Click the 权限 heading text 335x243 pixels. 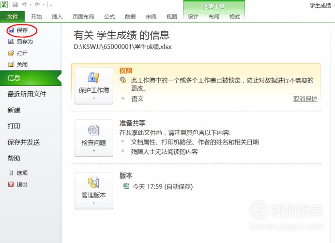tap(126, 71)
